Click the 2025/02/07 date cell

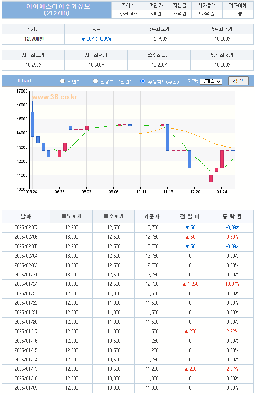[x=26, y=227]
